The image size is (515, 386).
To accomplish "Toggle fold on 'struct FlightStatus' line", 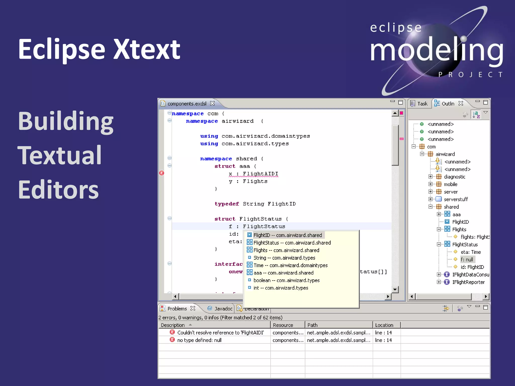I will click(169, 218).
